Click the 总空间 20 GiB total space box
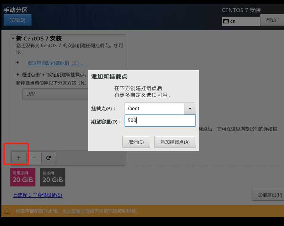The width and height of the screenshot is (284, 226). (53, 177)
